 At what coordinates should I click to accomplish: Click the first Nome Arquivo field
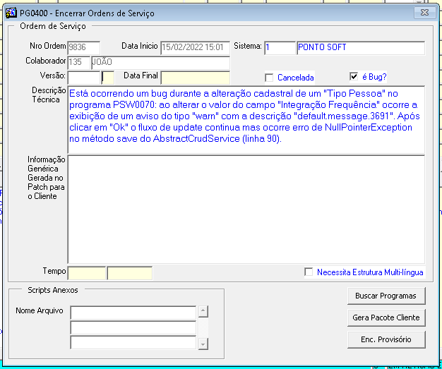tap(133, 313)
